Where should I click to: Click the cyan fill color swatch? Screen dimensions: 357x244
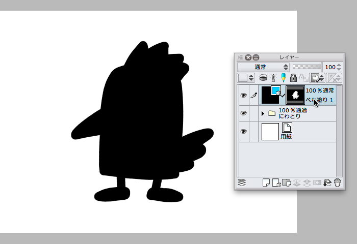276,90
